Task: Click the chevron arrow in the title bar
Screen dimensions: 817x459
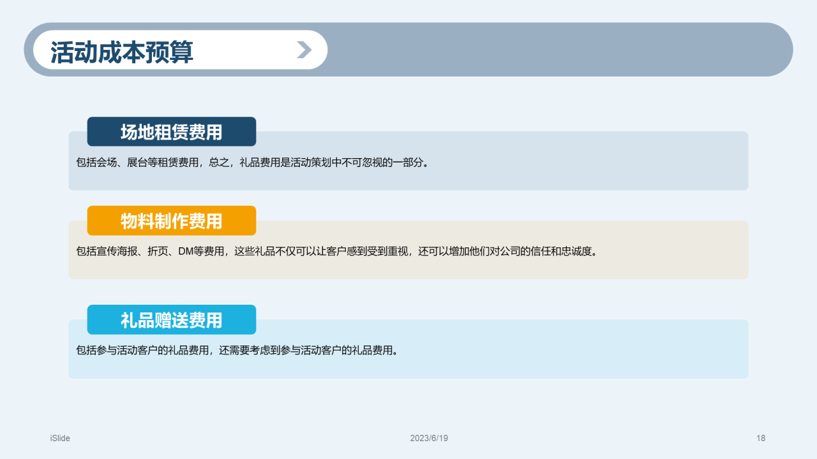Action: tap(304, 50)
